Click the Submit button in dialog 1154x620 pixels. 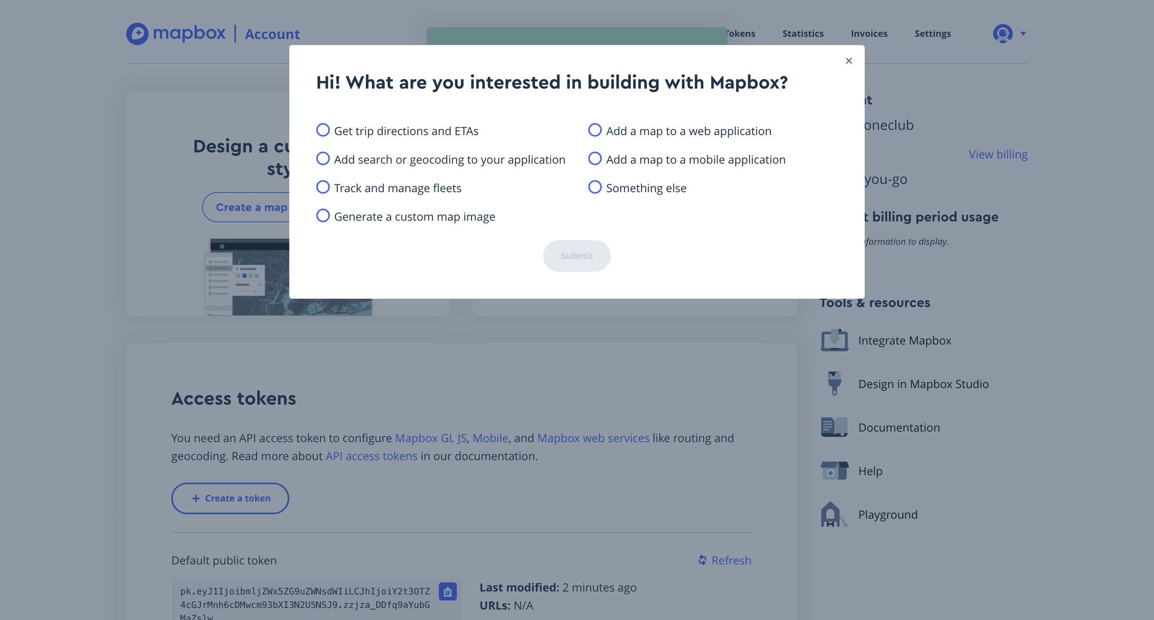pyautogui.click(x=577, y=256)
